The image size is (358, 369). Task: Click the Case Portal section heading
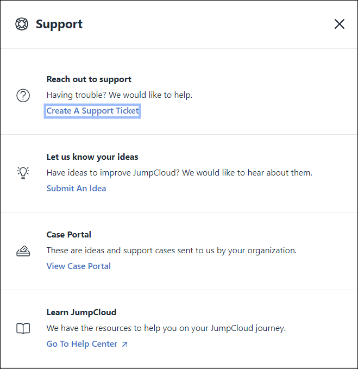pos(68,235)
